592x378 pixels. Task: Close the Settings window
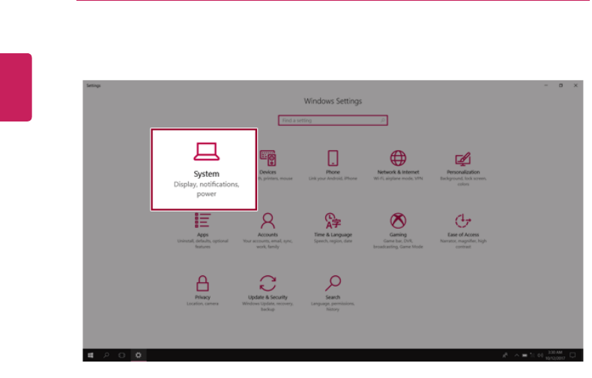click(576, 85)
